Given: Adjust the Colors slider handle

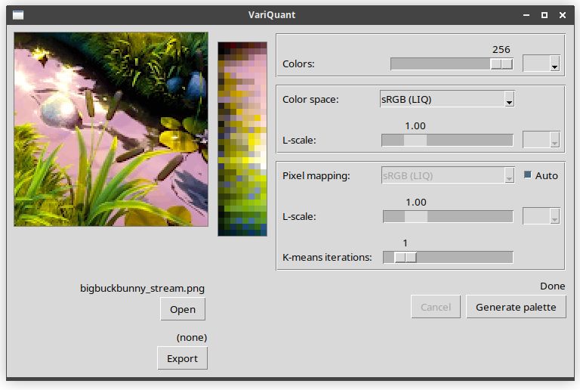Looking at the screenshot, I should [501, 64].
